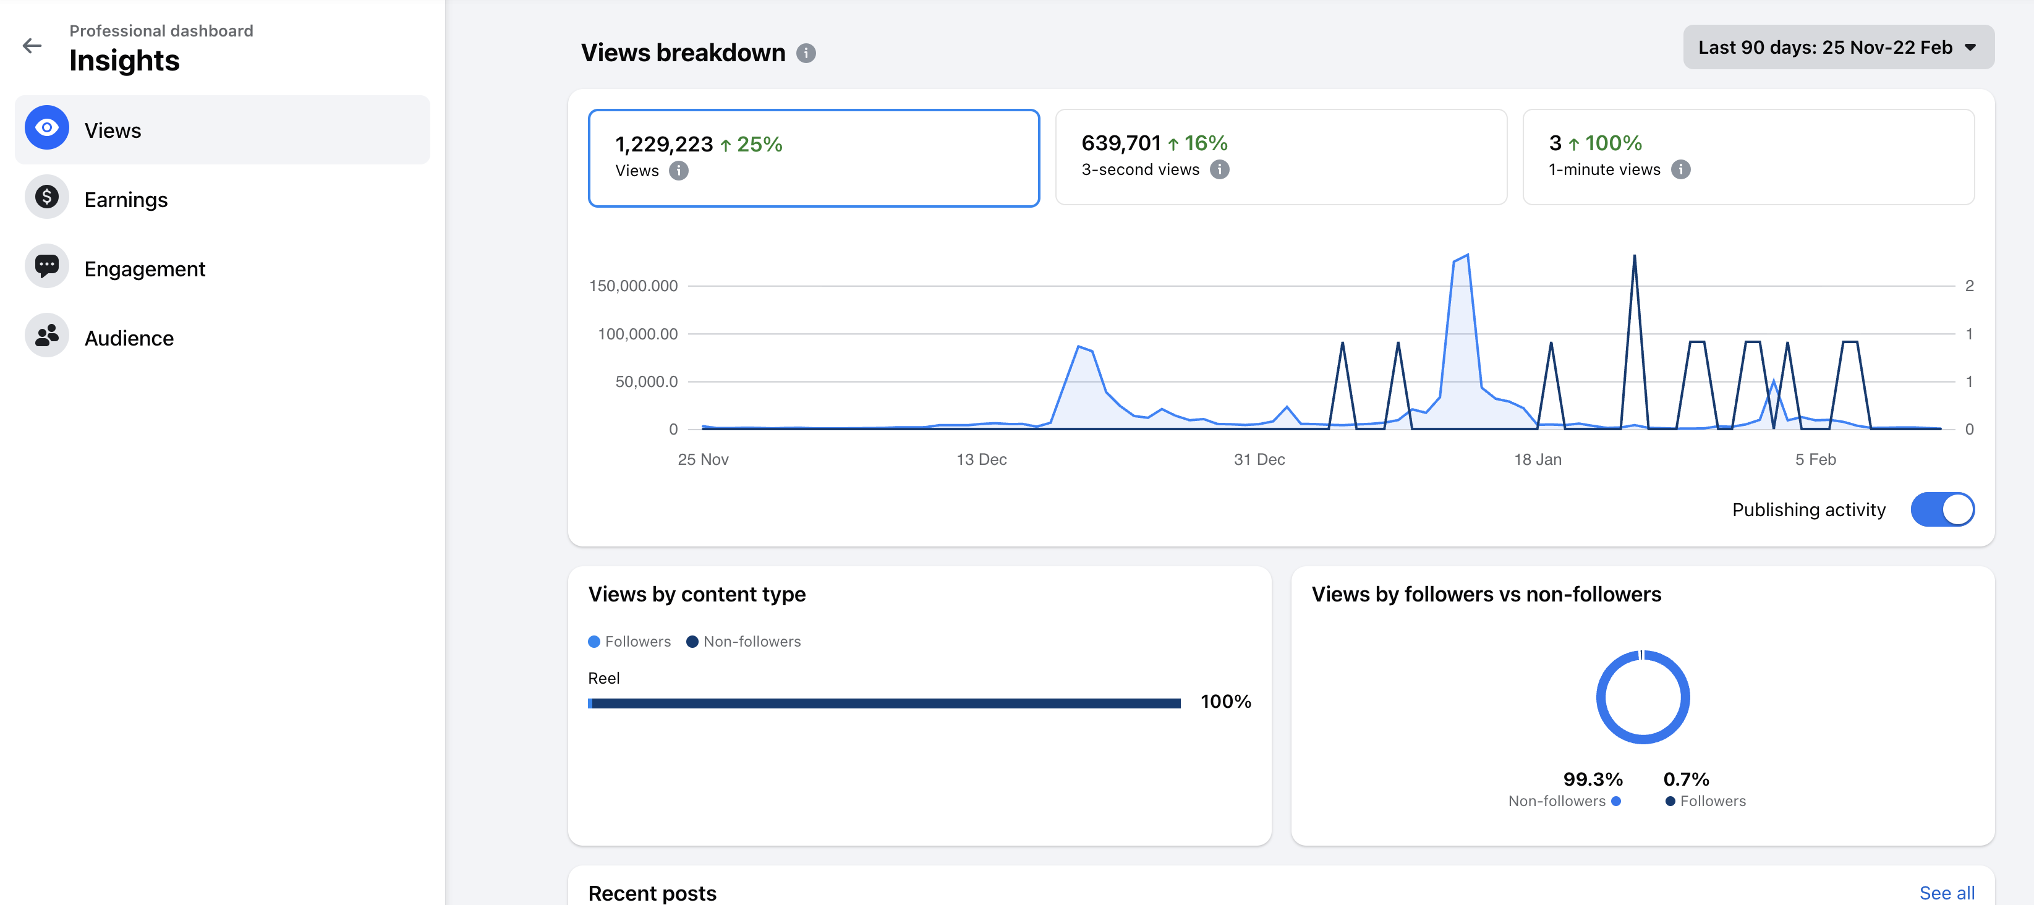Click the people icon for Audience
Viewport: 2034px width, 905px height.
(46, 336)
